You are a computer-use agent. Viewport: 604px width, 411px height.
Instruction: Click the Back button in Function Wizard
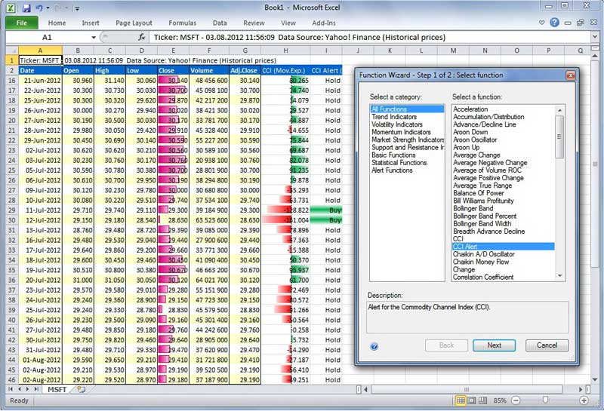pos(446,345)
